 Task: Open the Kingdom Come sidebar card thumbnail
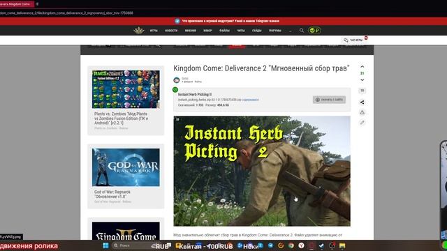[x=126, y=231]
